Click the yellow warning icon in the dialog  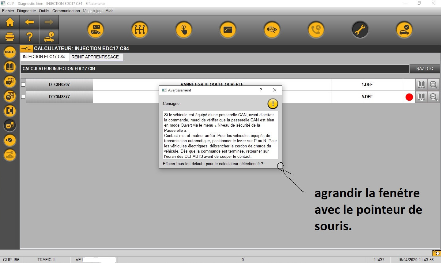tap(273, 104)
